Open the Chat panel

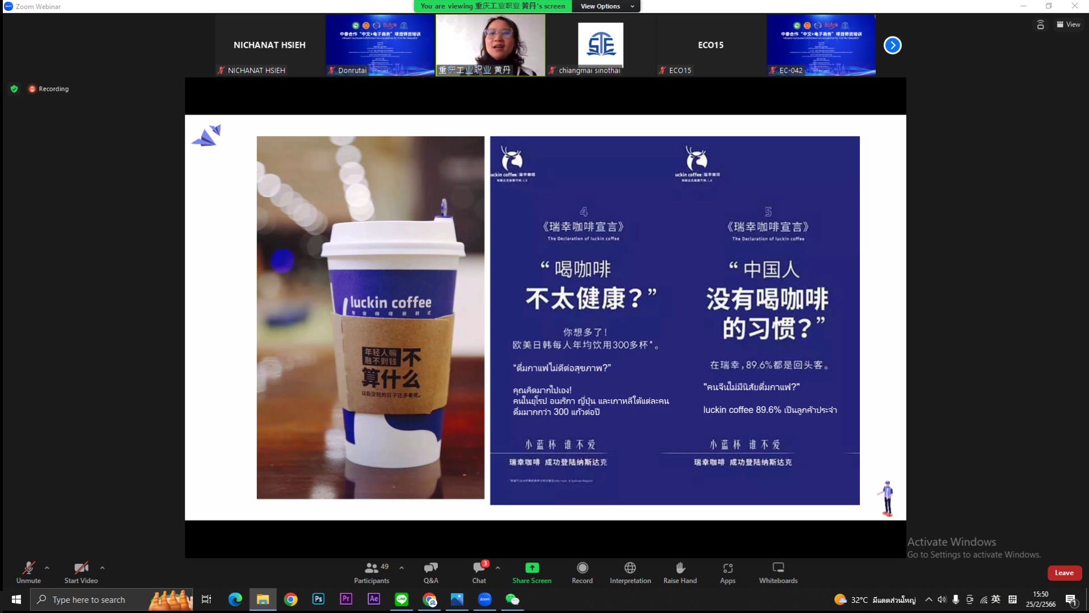[x=479, y=572]
